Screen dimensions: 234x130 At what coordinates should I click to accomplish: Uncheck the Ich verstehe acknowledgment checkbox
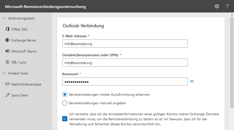pyautogui.click(x=65, y=119)
